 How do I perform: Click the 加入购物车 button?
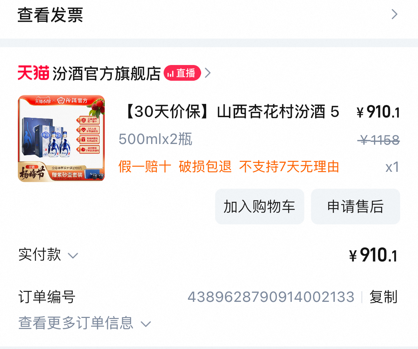click(x=260, y=206)
